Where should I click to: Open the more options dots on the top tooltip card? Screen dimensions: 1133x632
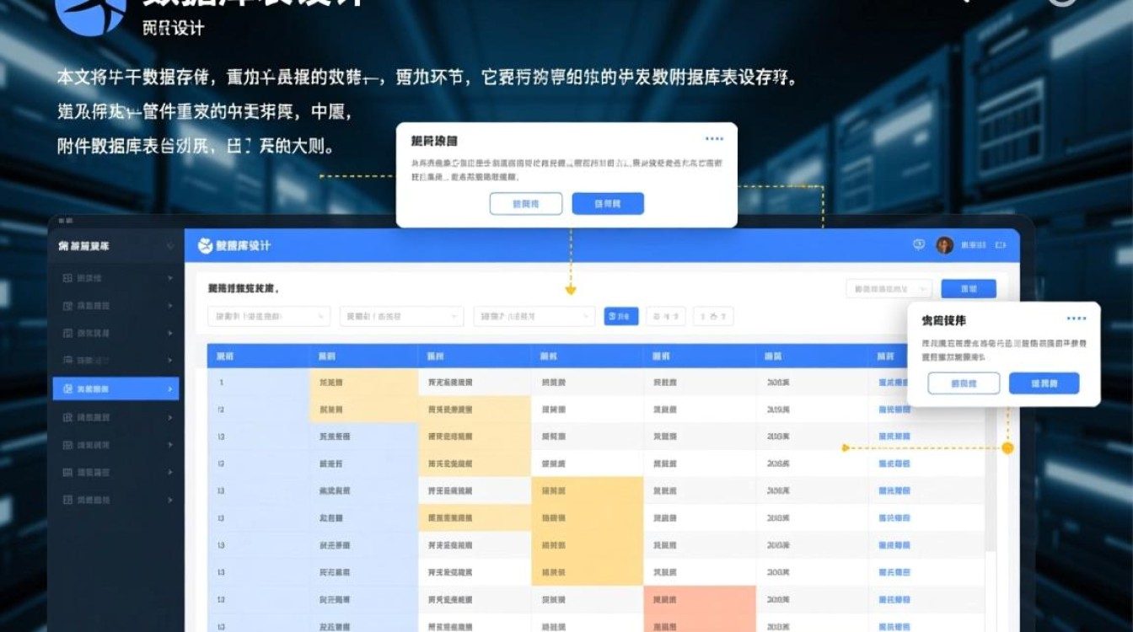point(716,138)
